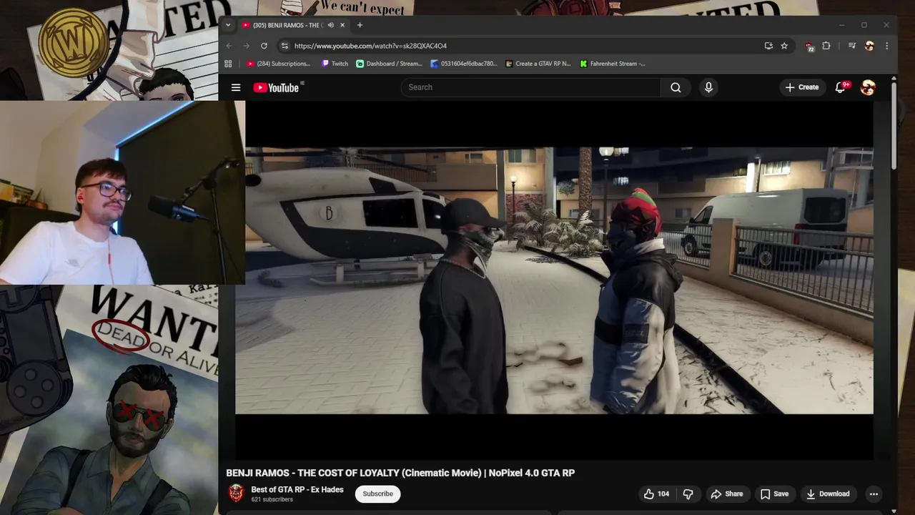The height and width of the screenshot is (515, 915).
Task: Click the Create button
Action: pyautogui.click(x=802, y=87)
